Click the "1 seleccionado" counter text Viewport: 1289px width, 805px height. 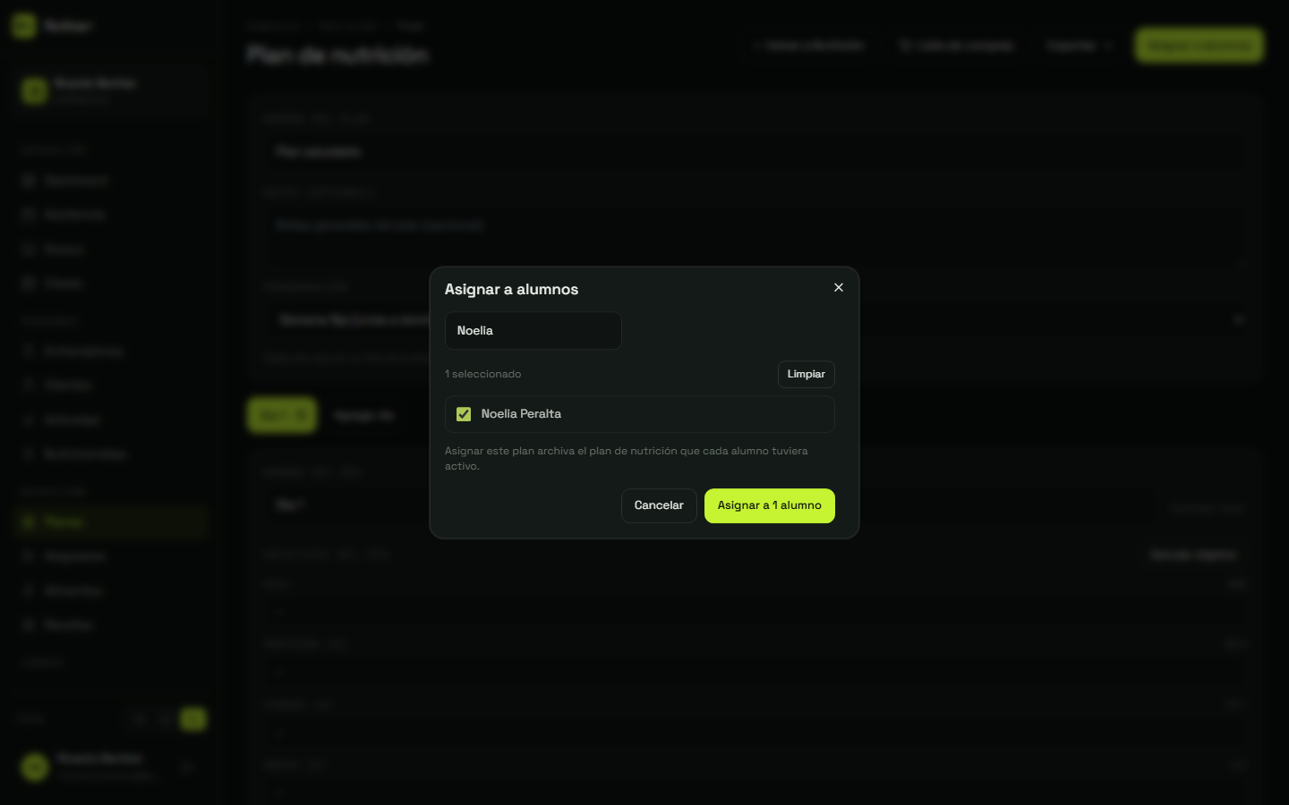(483, 374)
